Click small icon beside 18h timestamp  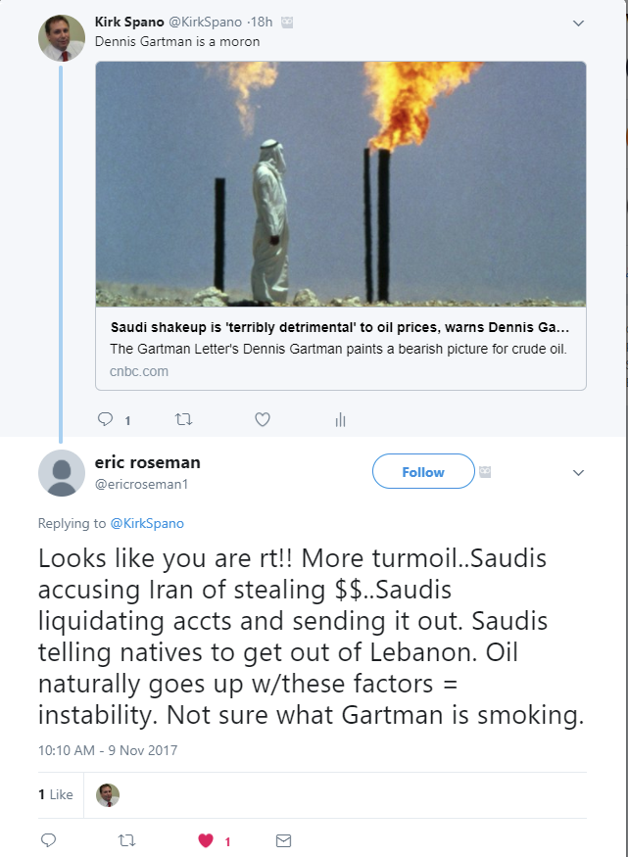[287, 22]
